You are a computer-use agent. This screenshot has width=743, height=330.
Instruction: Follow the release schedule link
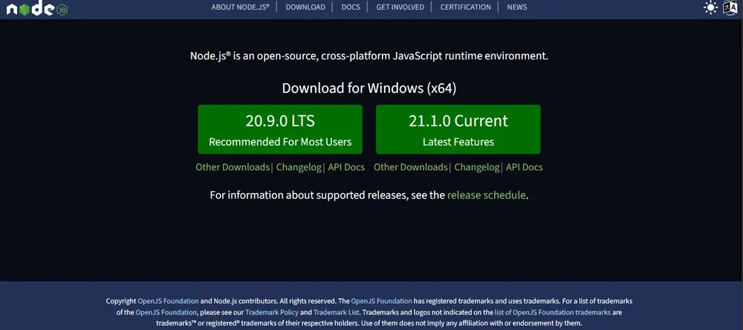(487, 195)
